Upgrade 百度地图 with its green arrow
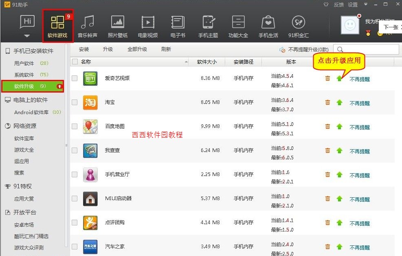 [x=339, y=126]
